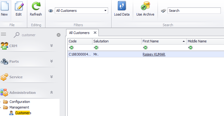Click the eye filter view icon
The image size is (224, 116).
pyautogui.click(x=50, y=11)
